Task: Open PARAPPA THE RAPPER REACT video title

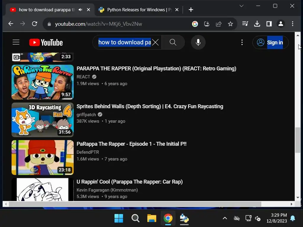Action: point(156,69)
